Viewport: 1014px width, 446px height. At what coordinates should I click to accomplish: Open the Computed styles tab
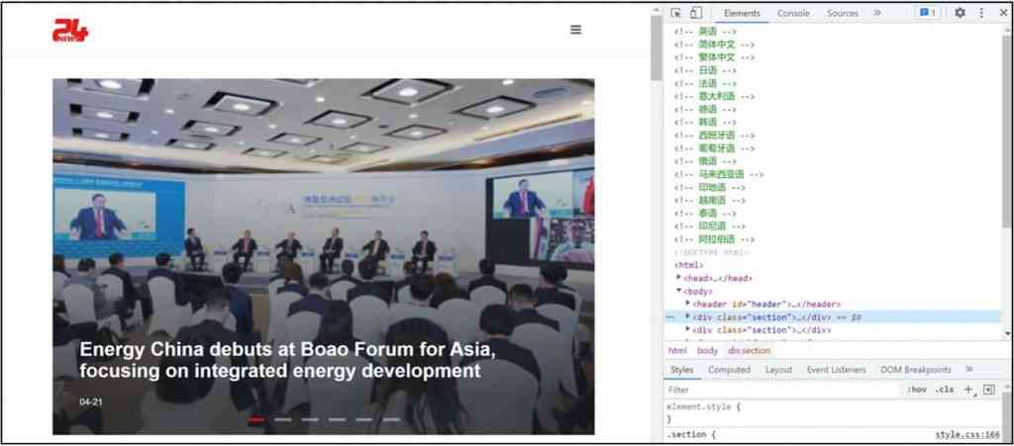tap(728, 370)
